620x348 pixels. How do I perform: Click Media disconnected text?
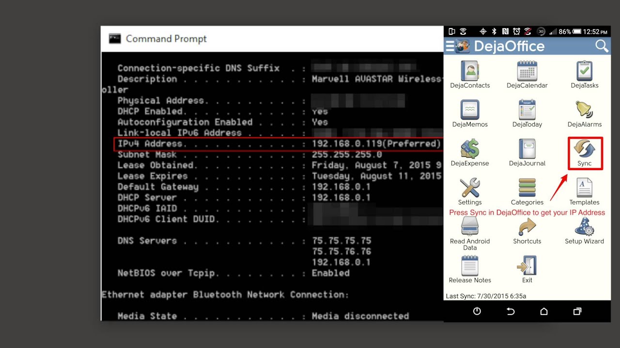click(x=360, y=316)
